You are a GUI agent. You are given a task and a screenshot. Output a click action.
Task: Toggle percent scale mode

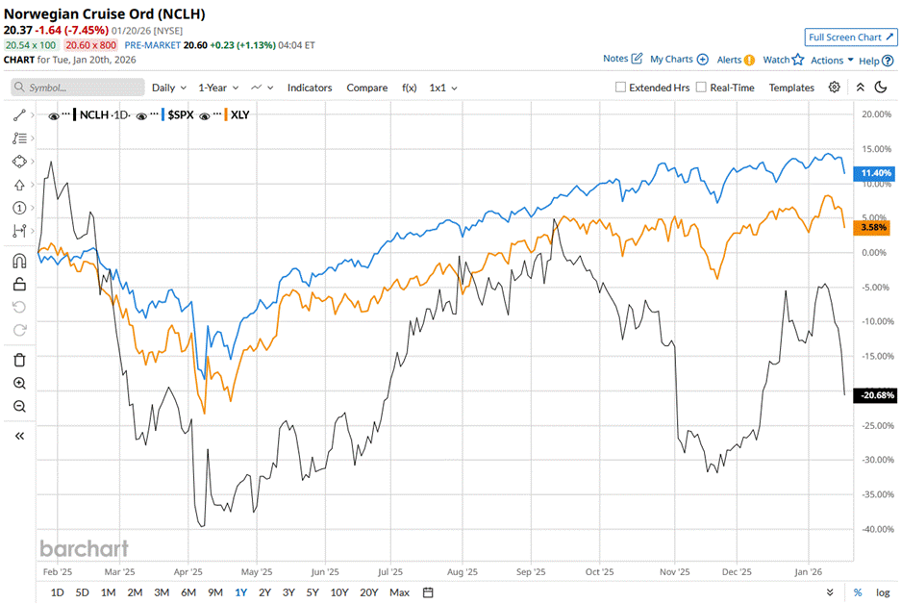(x=858, y=591)
